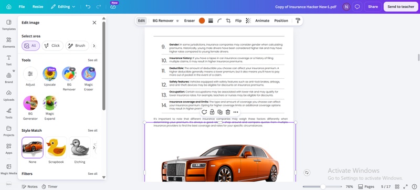The image size is (420, 190).
Task: Show more Select area options arrow
Action: (94, 46)
